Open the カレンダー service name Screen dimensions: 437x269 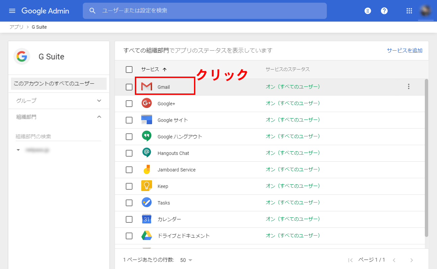(169, 219)
